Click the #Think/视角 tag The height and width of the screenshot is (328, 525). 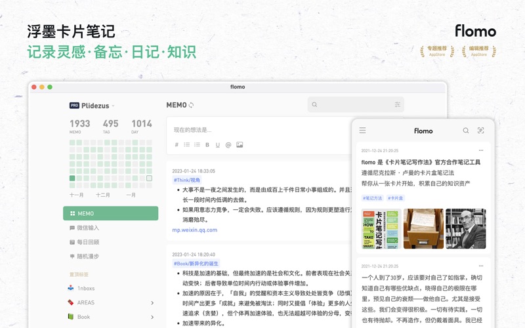point(187,180)
